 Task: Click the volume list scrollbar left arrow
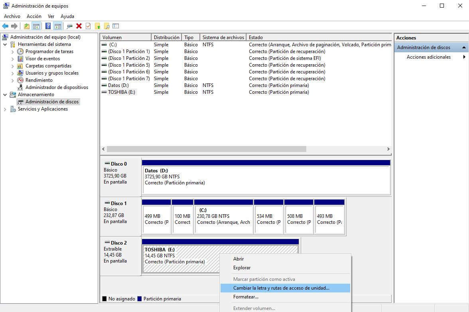click(104, 149)
